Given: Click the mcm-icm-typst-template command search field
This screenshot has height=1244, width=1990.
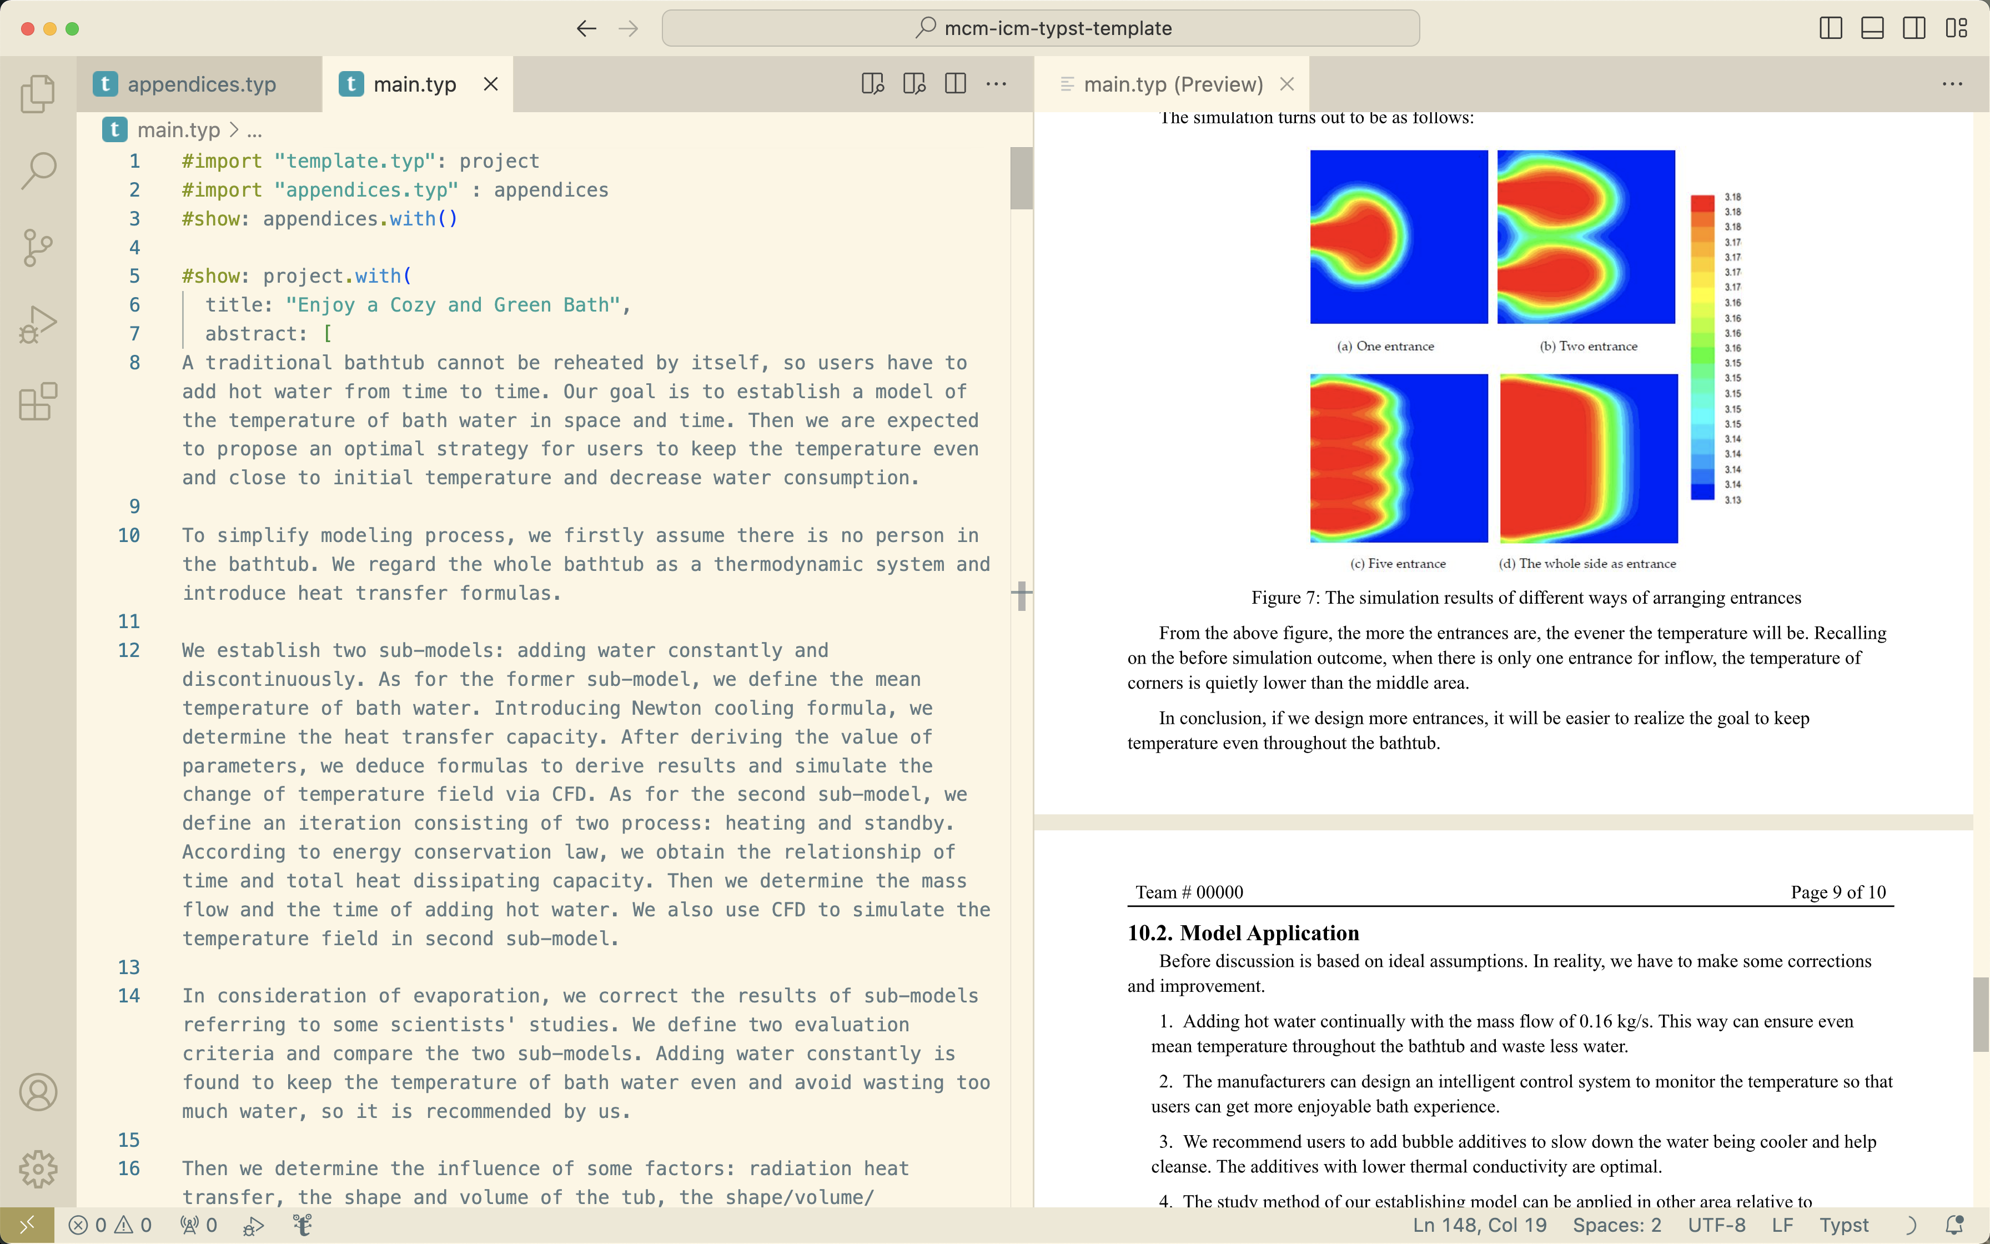Looking at the screenshot, I should pos(1040,29).
